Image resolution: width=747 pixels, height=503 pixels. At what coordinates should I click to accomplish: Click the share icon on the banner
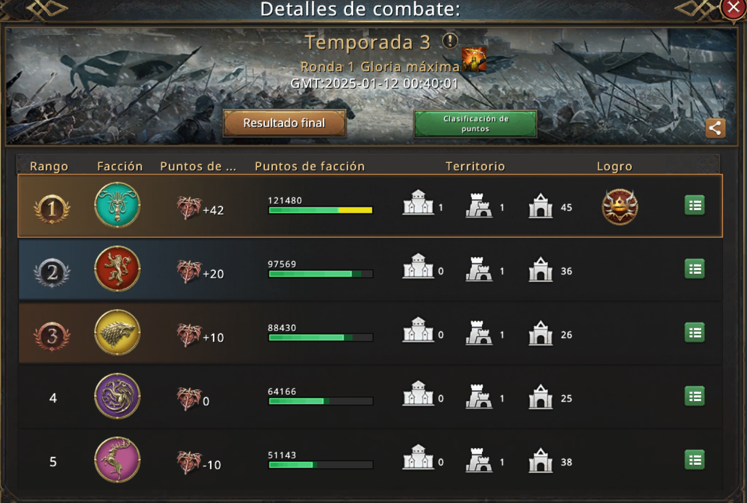pos(715,128)
